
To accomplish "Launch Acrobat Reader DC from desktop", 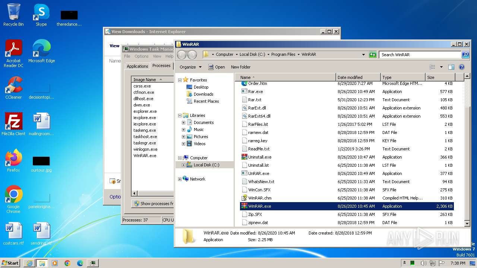I will pos(13,54).
